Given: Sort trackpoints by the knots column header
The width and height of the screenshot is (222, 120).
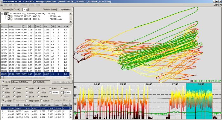Looking at the screenshot, I should [38, 26].
